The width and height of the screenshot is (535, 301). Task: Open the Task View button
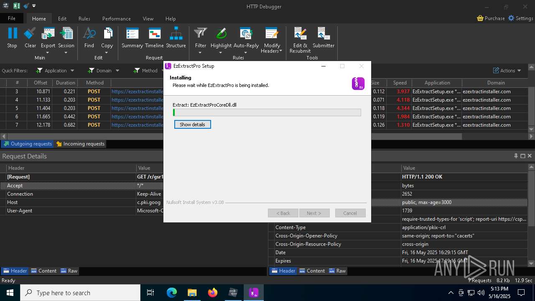pyautogui.click(x=150, y=293)
